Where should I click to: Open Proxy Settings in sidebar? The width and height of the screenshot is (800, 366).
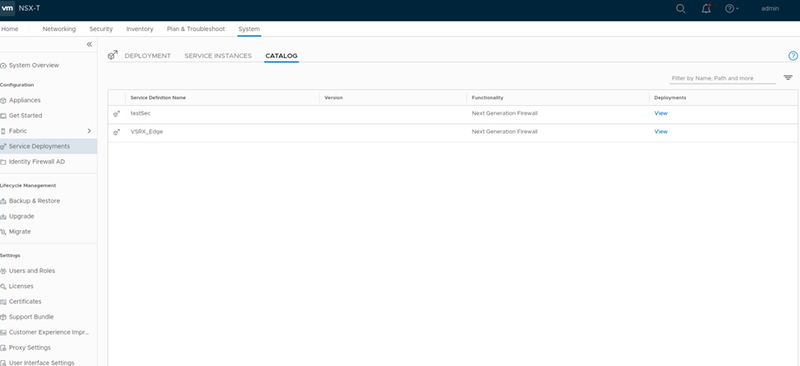(30, 347)
